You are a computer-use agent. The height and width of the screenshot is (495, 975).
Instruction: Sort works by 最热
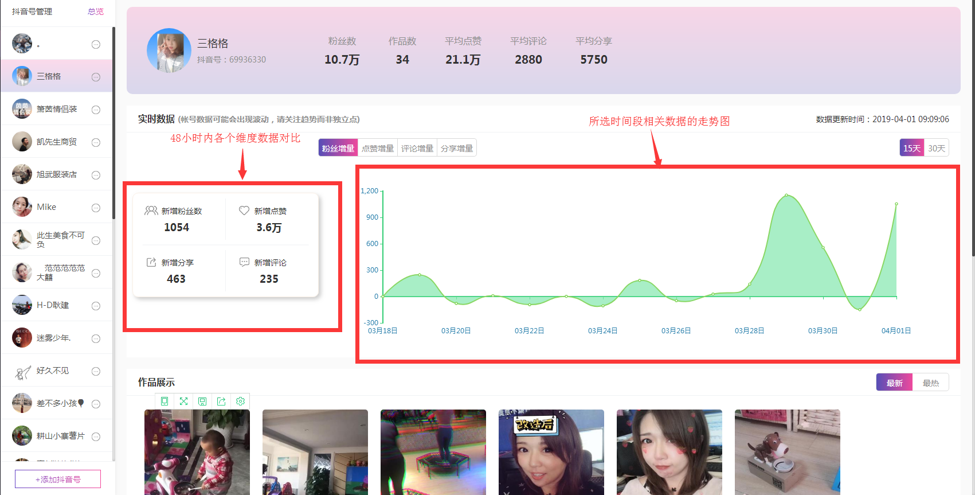[931, 383]
